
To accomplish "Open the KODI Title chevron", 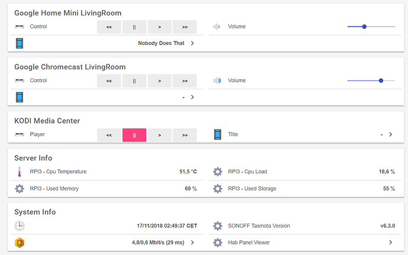I will click(391, 134).
